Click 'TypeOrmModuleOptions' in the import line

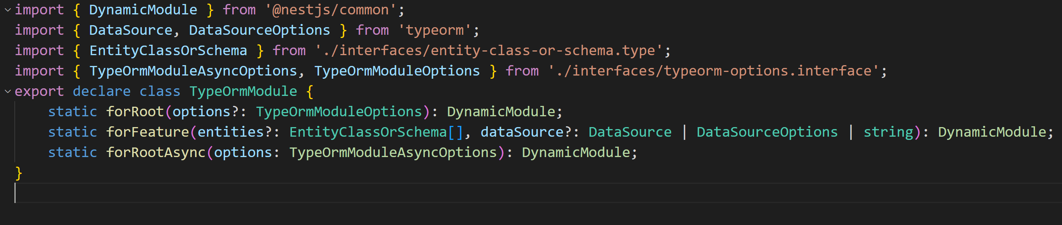tap(397, 71)
